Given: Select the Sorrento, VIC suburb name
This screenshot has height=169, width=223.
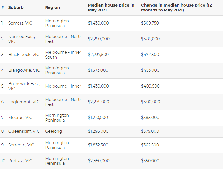Looking at the screenshot, I should 21,145.
